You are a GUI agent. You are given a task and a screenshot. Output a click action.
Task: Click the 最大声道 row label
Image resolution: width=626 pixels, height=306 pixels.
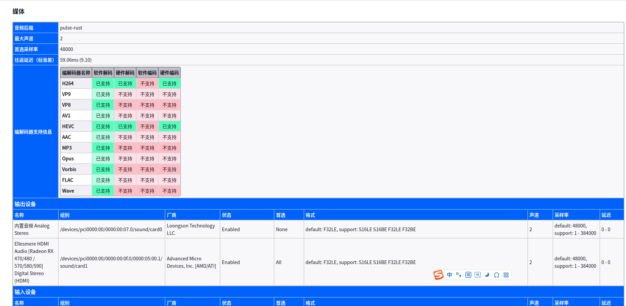click(35, 39)
